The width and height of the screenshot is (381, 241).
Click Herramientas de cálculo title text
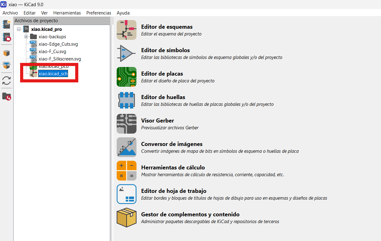pyautogui.click(x=173, y=168)
